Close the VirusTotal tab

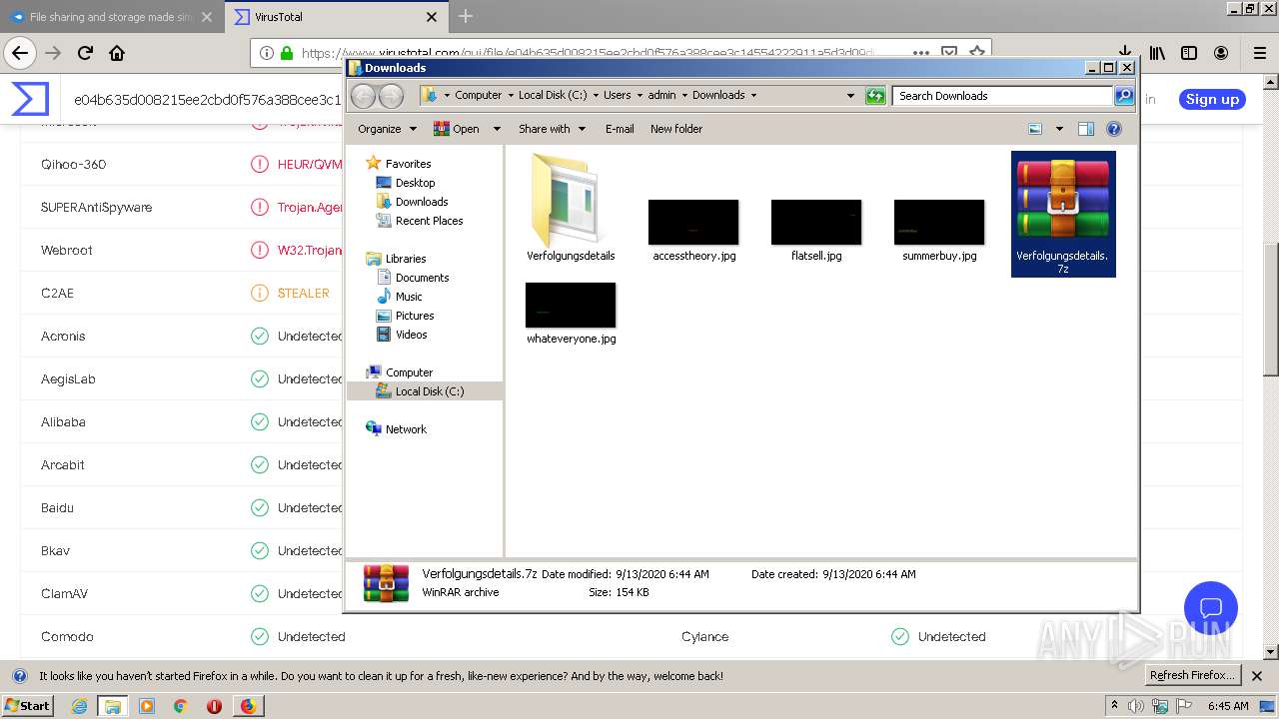pyautogui.click(x=432, y=17)
